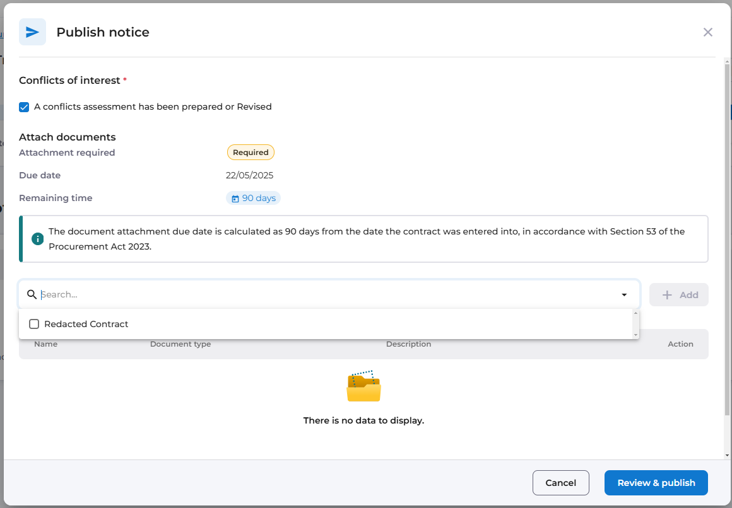
Task: Click the plus icon on Add button
Action: (x=667, y=295)
